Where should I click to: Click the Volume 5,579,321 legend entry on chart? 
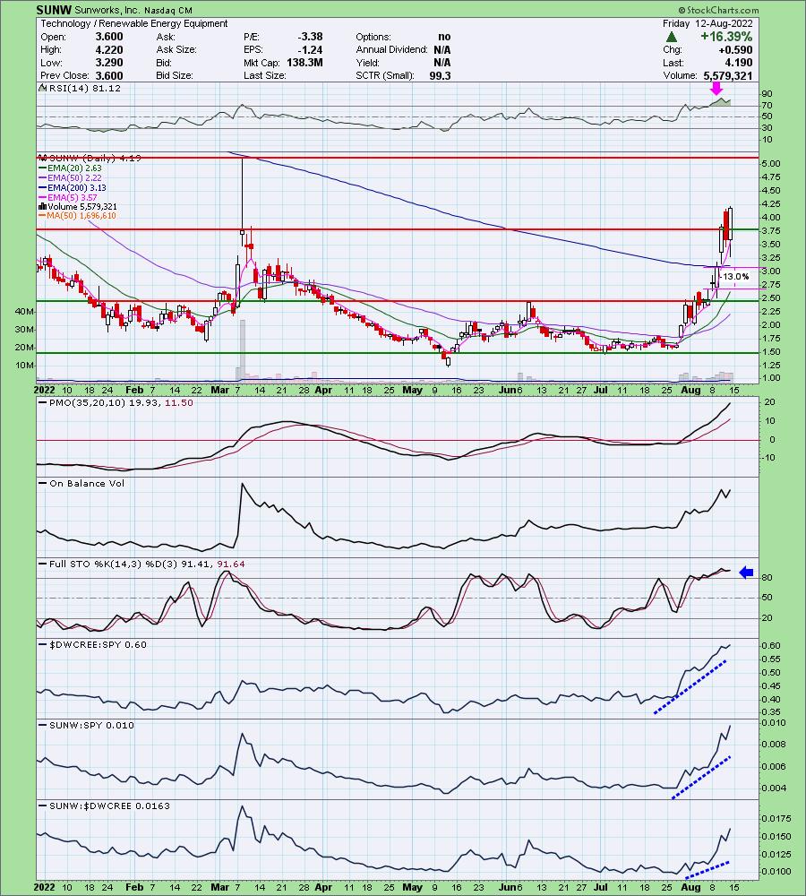78,206
